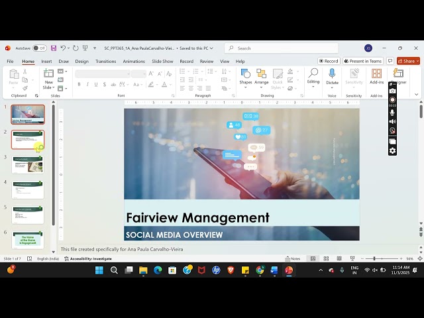Screen dimensions: 424x318
Task: Click the Designer button
Action: point(399,77)
